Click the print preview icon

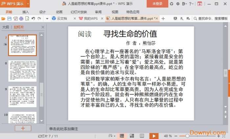(27, 19)
